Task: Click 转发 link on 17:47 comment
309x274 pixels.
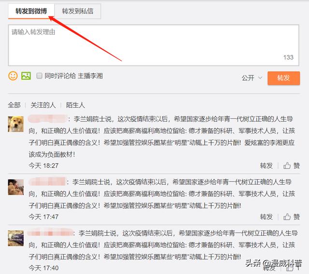Action: pos(266,216)
